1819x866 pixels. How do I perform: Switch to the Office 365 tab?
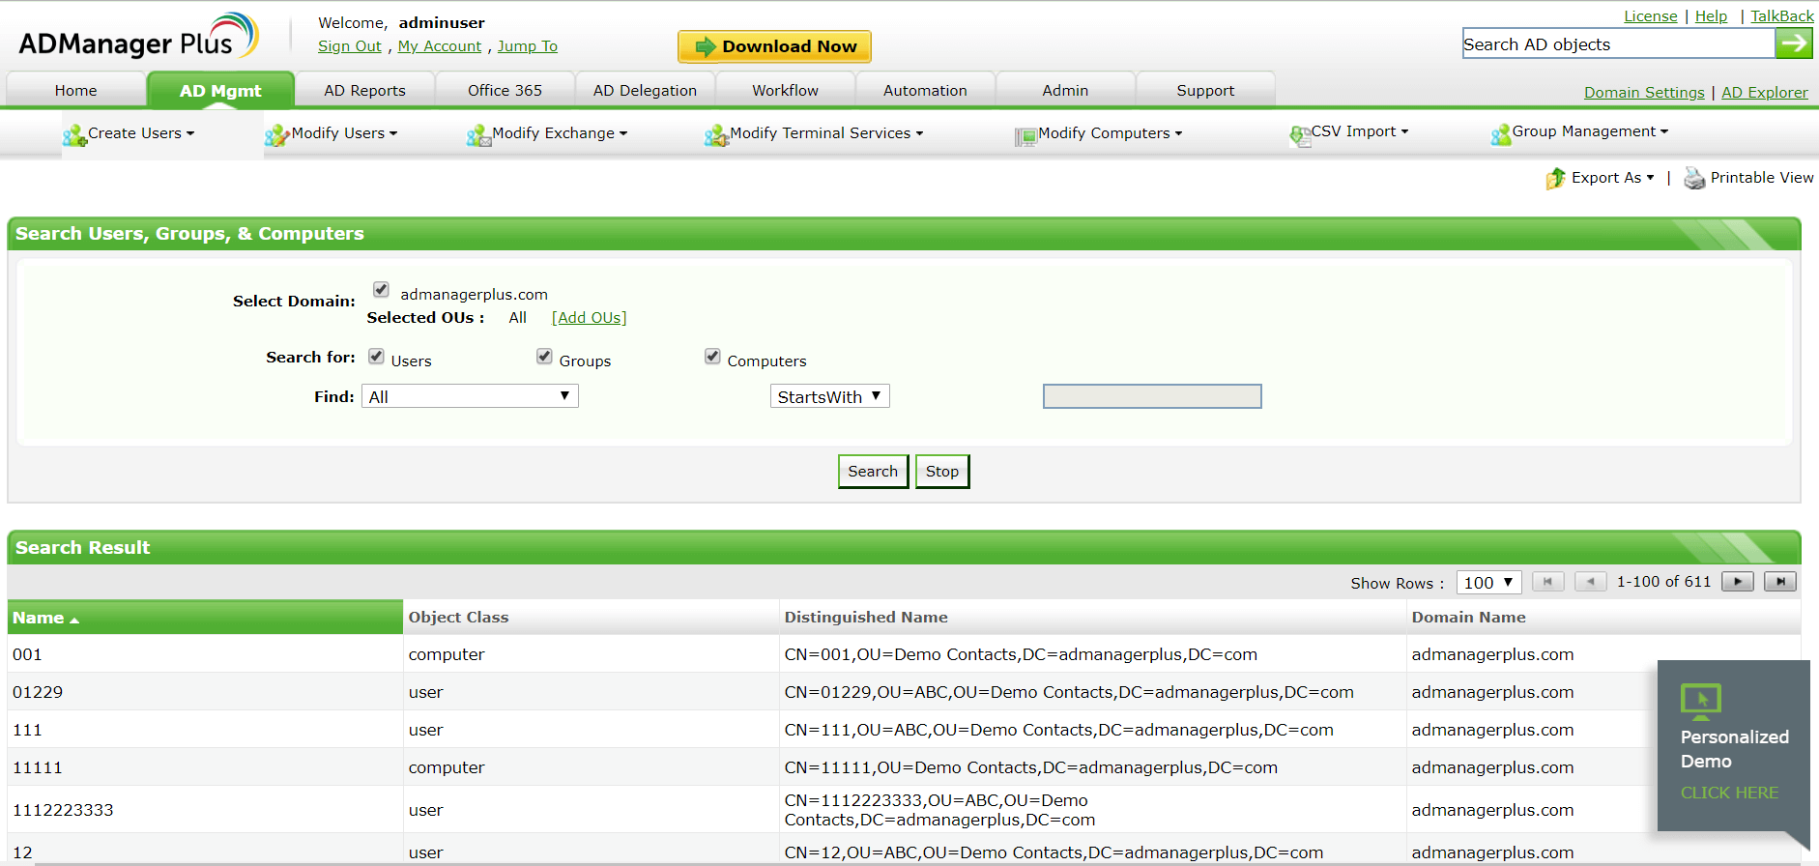[505, 90]
